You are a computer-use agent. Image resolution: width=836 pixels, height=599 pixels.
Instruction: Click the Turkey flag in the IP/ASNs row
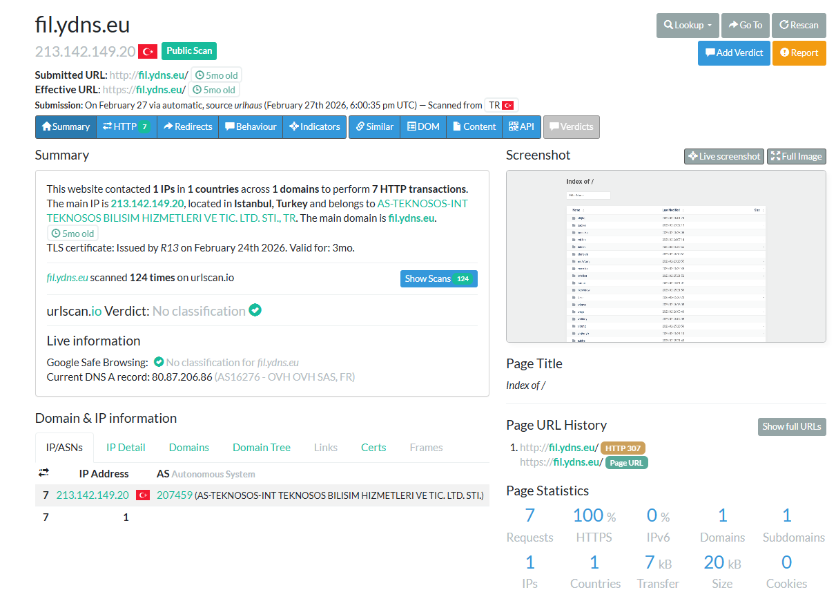click(x=143, y=495)
